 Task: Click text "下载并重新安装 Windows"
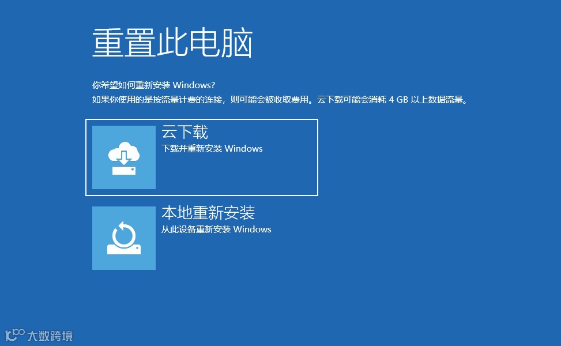point(212,148)
